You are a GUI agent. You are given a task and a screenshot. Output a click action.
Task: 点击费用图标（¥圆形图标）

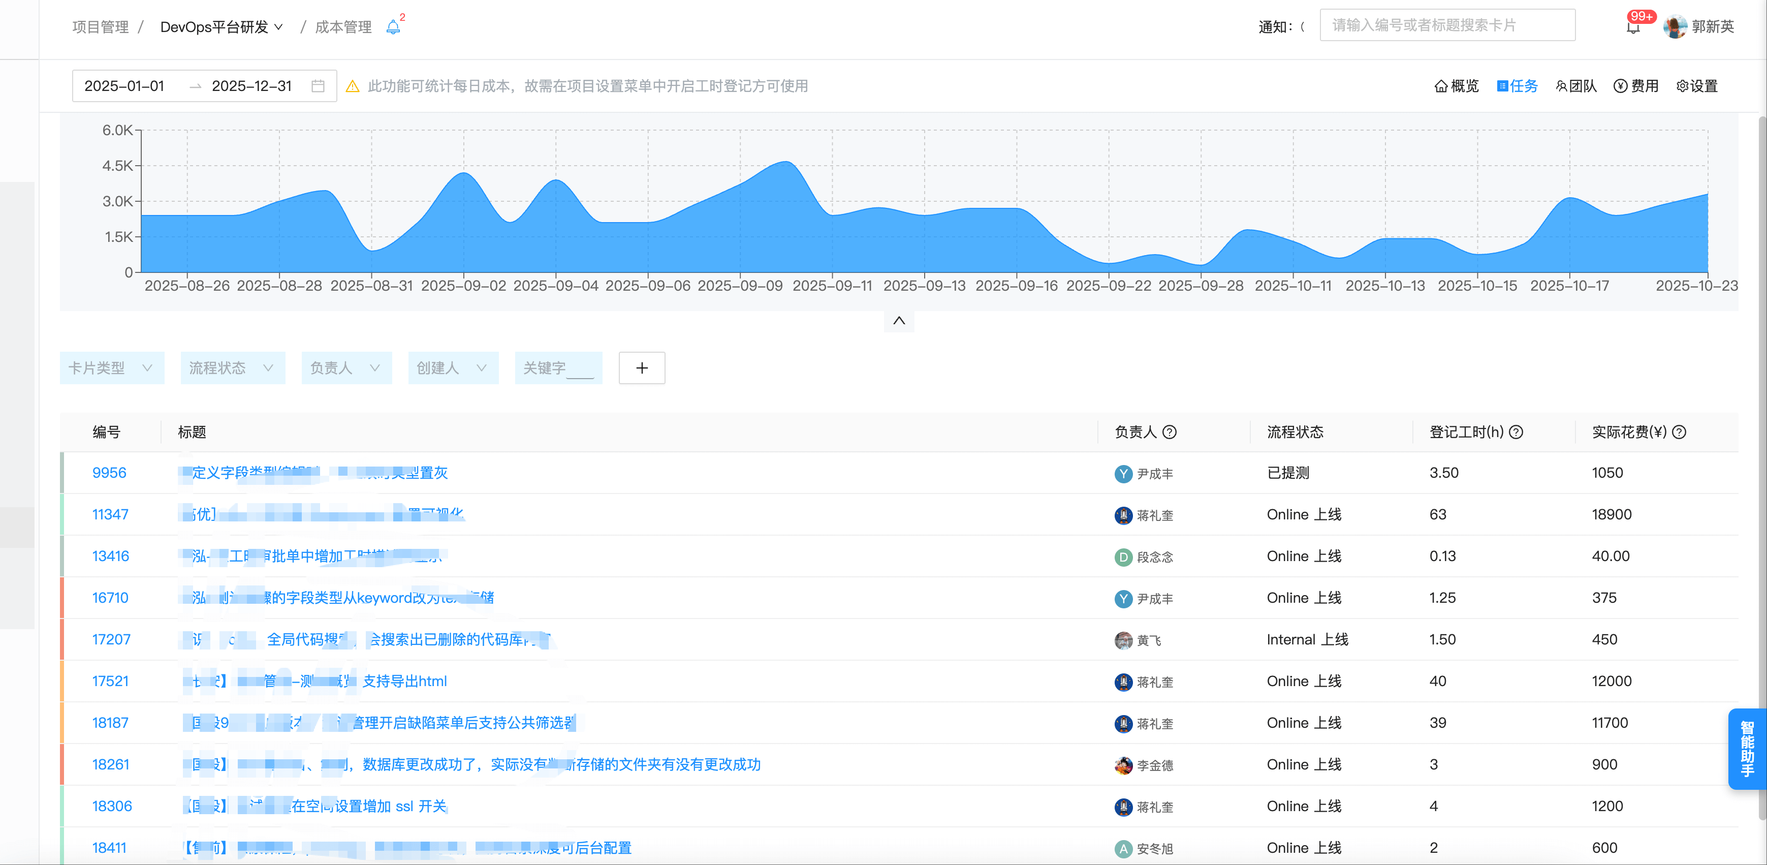tap(1635, 86)
